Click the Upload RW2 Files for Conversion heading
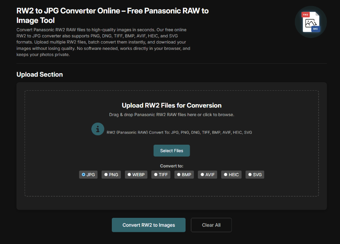This screenshot has width=340, height=244. click(x=172, y=105)
